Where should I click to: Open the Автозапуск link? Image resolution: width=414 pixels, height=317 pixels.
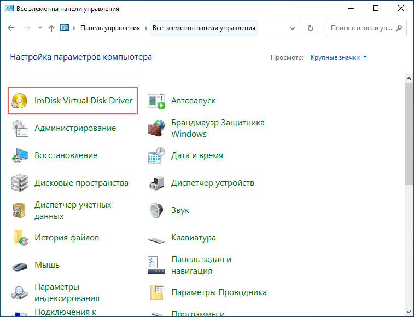tap(193, 101)
